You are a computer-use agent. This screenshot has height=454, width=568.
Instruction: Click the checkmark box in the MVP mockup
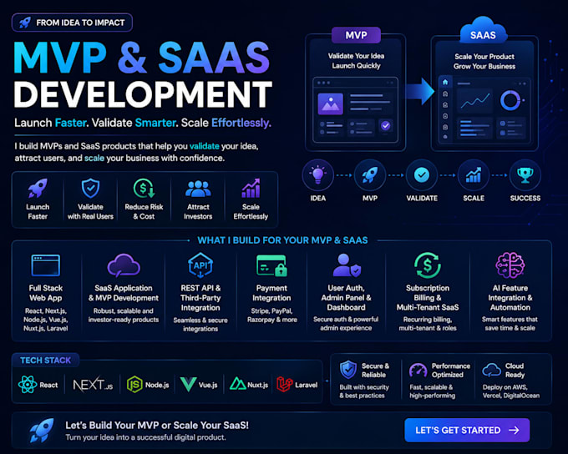385,126
